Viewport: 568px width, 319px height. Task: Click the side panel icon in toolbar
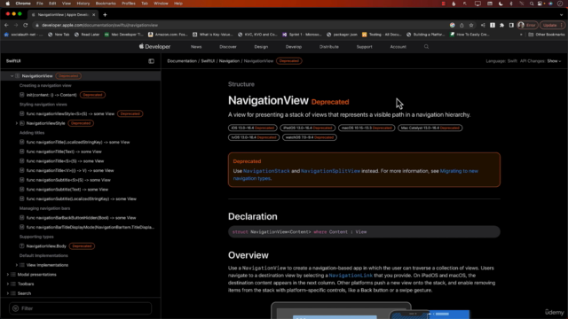coord(511,25)
